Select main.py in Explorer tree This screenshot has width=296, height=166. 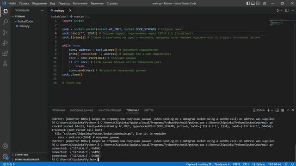[25, 26]
